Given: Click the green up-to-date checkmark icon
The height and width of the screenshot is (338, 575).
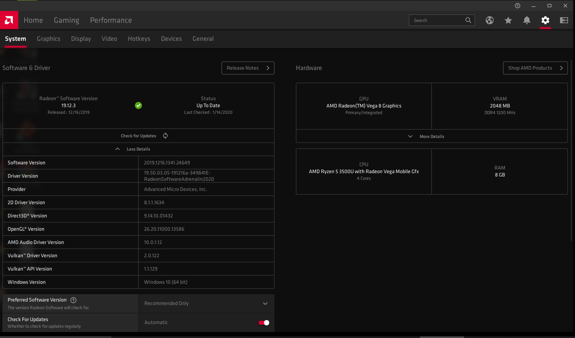Looking at the screenshot, I should pyautogui.click(x=138, y=105).
